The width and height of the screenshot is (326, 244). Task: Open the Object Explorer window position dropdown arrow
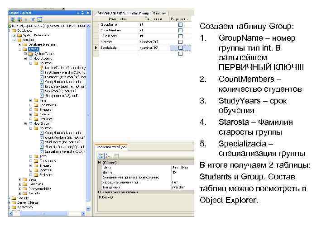point(78,13)
